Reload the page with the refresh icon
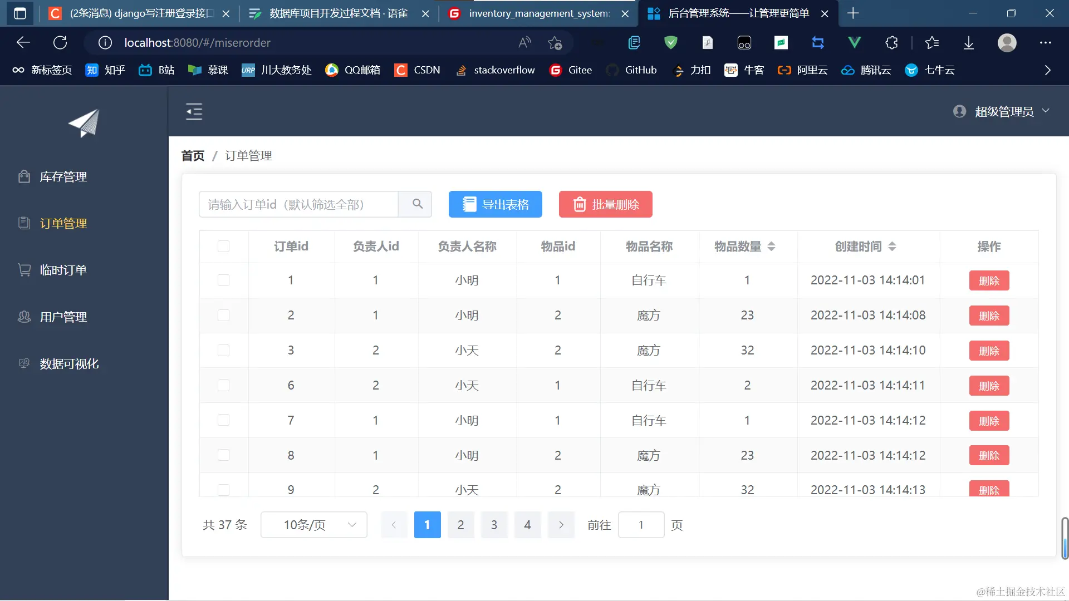 (60, 43)
